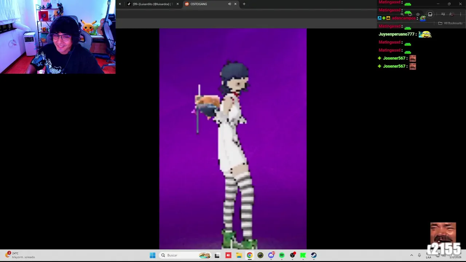Close the OSITOGANG tab
The image size is (466, 262).
[235, 4]
